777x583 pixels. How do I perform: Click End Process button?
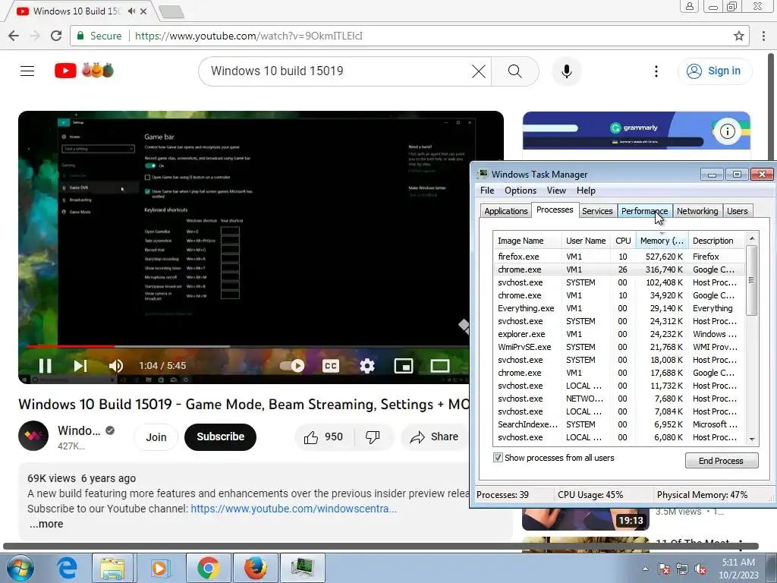[x=721, y=461]
